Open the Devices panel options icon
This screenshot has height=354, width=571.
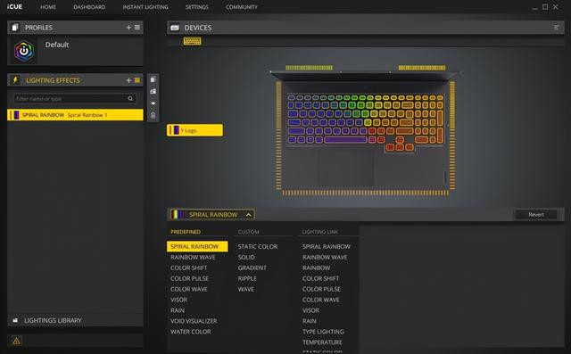(x=557, y=28)
